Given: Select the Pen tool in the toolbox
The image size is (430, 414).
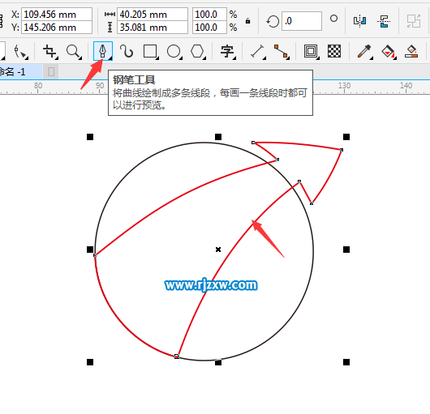Looking at the screenshot, I should (x=103, y=51).
